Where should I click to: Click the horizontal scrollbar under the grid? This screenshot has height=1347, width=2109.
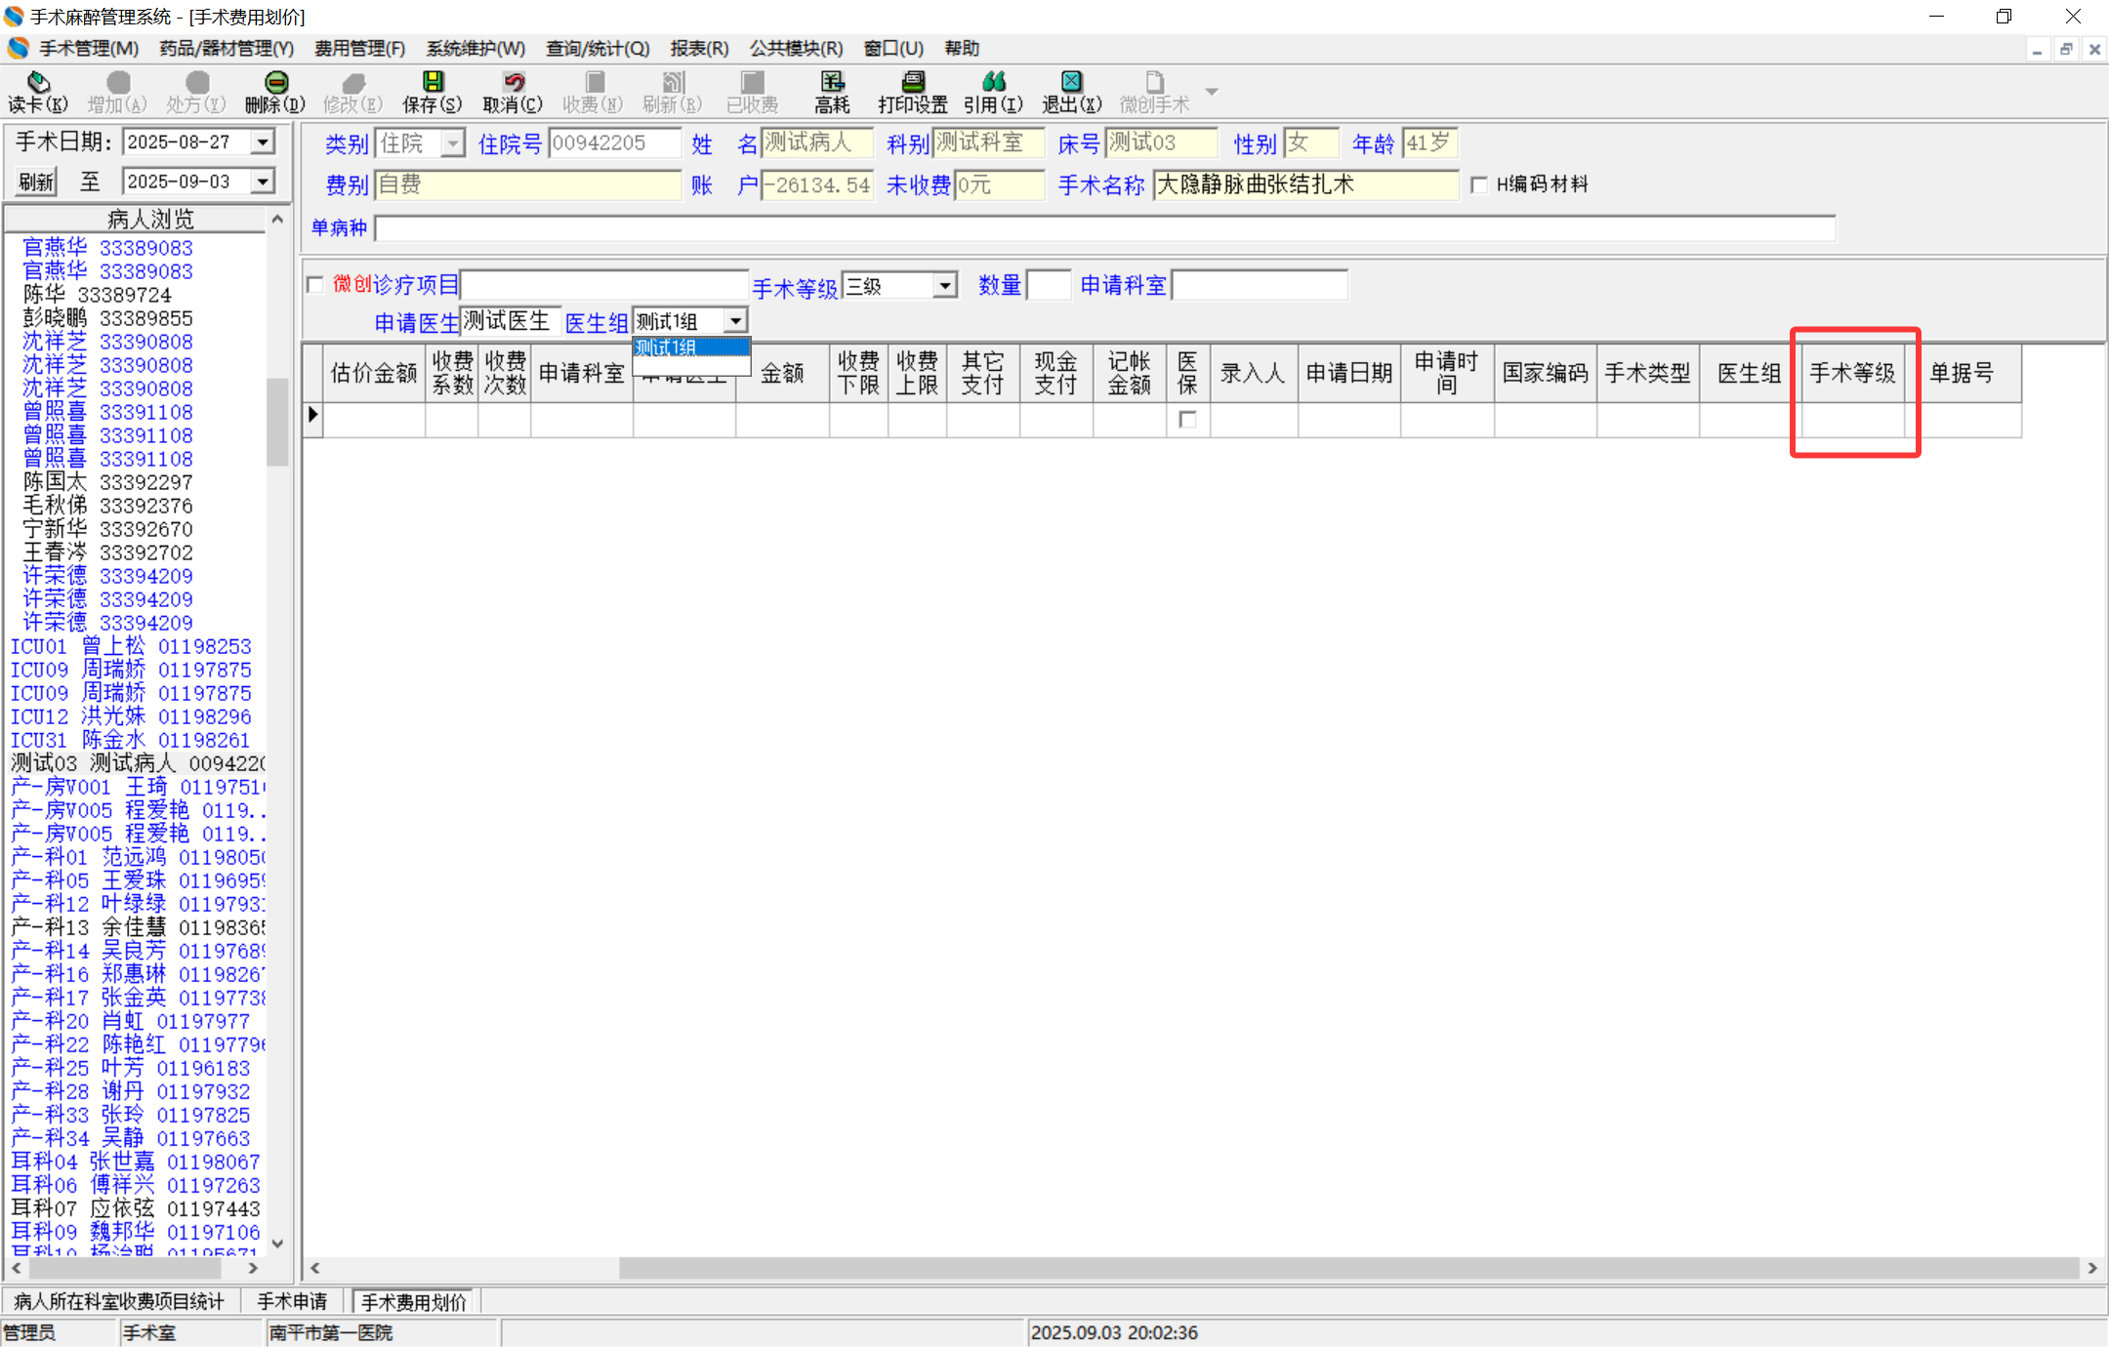coord(1347,1268)
